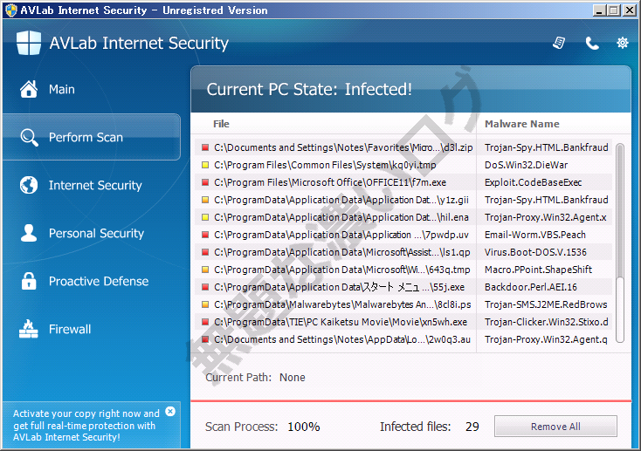Click the notes document icon in header

click(560, 43)
